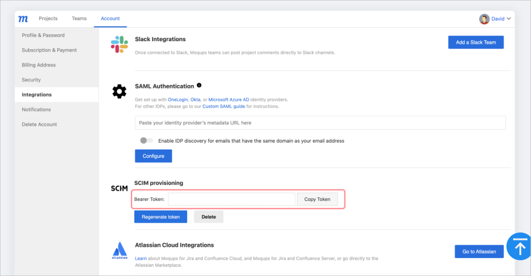Screen dimensions: 531x276
Task: Click the Copy Token button
Action: [x=317, y=199]
